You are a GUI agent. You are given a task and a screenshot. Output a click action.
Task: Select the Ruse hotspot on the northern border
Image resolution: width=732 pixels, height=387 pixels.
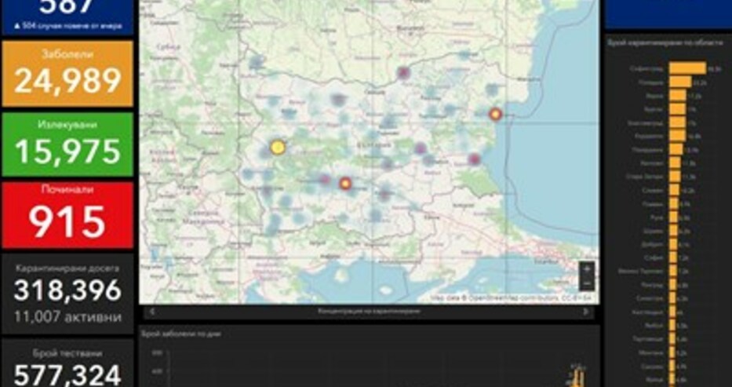pyautogui.click(x=403, y=72)
